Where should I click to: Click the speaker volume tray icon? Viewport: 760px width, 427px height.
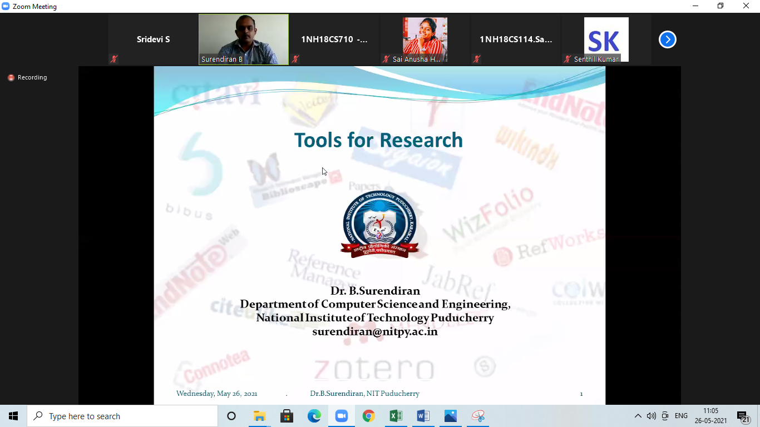pos(651,416)
